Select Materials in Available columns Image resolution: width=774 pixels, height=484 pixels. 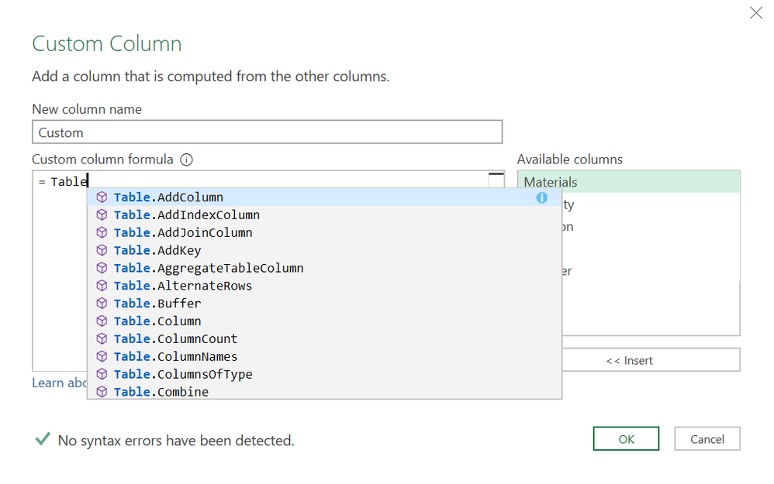pyautogui.click(x=629, y=182)
